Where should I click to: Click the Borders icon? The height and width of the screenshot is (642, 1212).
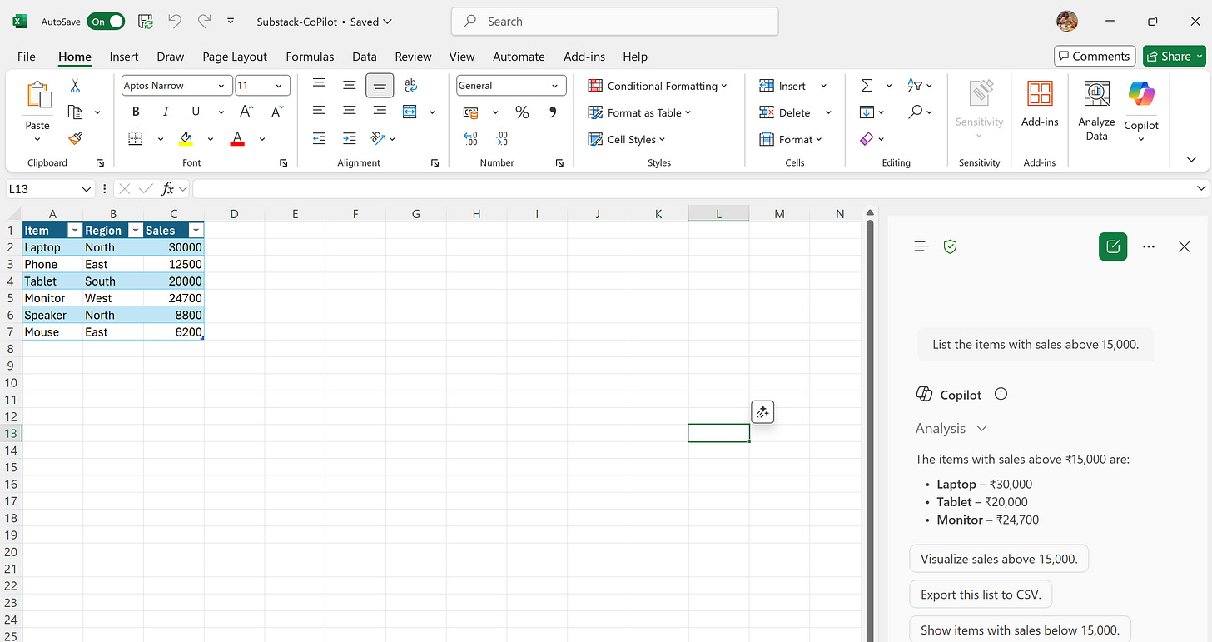click(x=136, y=138)
